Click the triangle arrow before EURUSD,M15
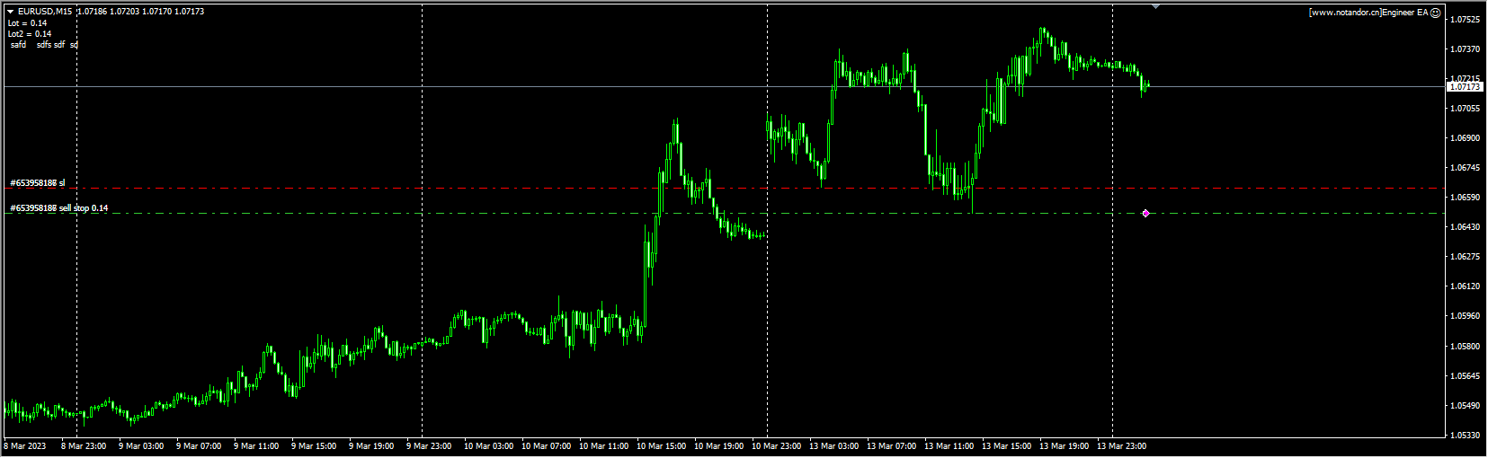 (11, 12)
